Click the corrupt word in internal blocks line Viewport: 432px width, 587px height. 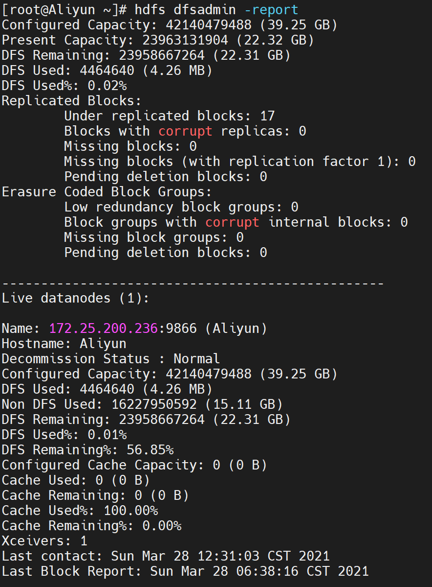[x=232, y=222]
